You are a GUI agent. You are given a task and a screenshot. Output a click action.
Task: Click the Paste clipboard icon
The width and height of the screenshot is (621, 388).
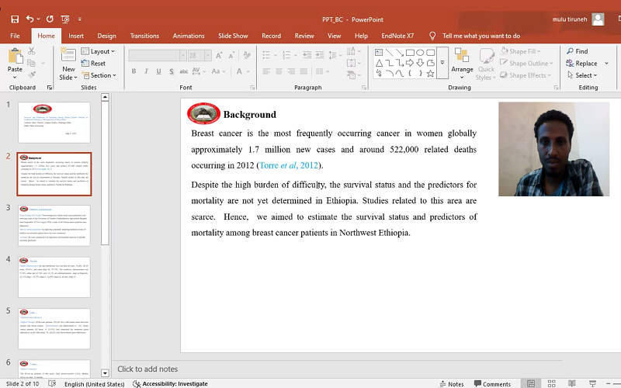(x=15, y=57)
